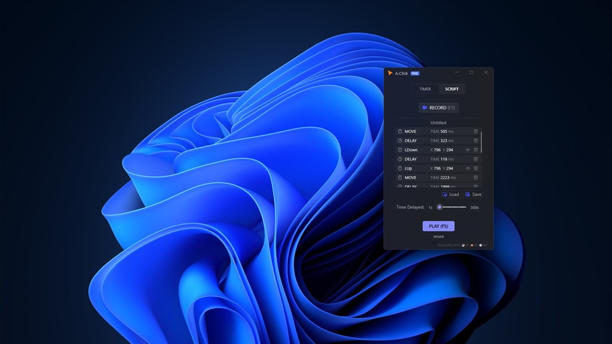
Task: Click the script list scrollbar
Action: point(481,142)
